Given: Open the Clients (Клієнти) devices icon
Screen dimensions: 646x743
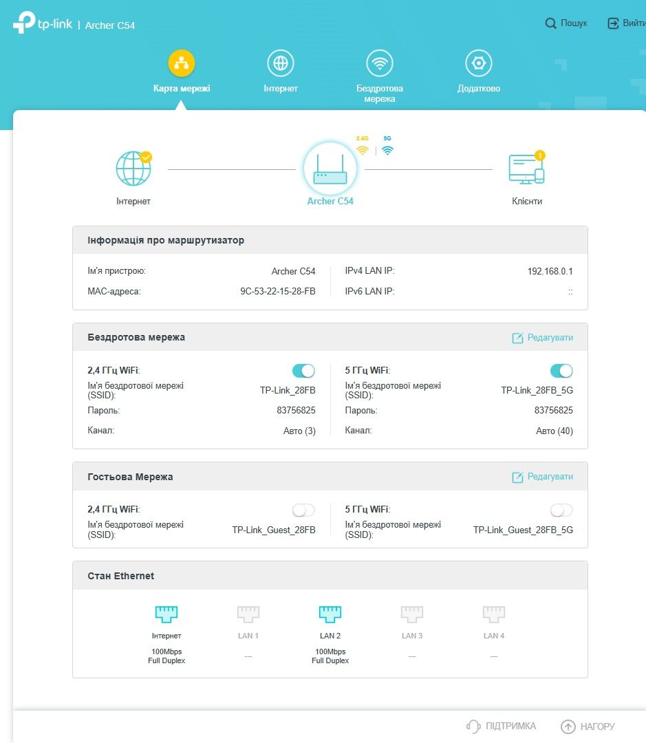Looking at the screenshot, I should pyautogui.click(x=526, y=169).
